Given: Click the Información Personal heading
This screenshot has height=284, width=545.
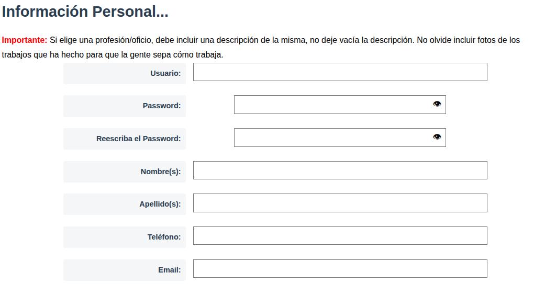Looking at the screenshot, I should tap(85, 12).
